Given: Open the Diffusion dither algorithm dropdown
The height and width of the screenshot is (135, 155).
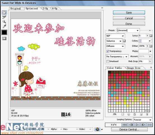Looking at the screenshot, I should tap(115, 46).
